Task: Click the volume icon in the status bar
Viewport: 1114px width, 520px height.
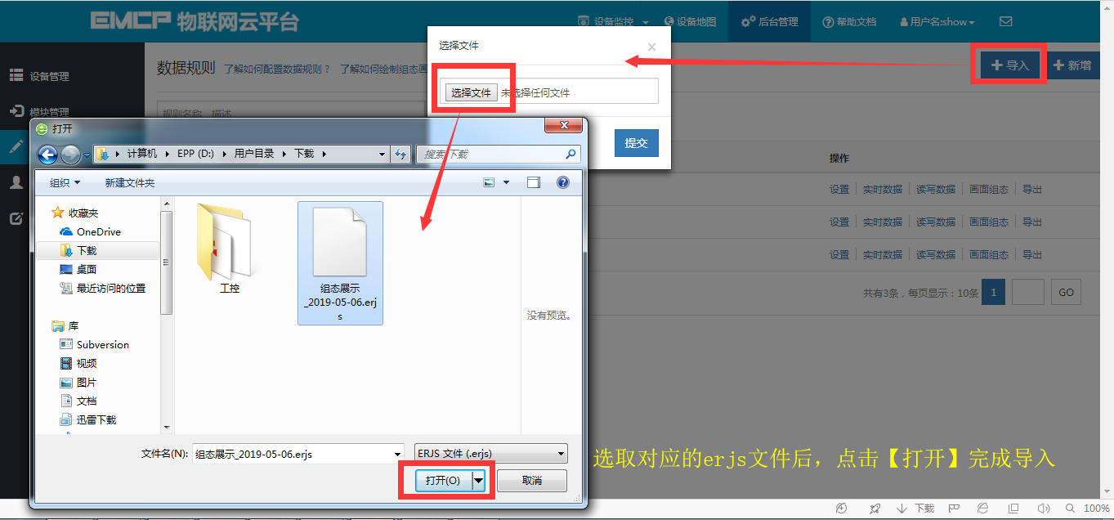Action: (1045, 508)
